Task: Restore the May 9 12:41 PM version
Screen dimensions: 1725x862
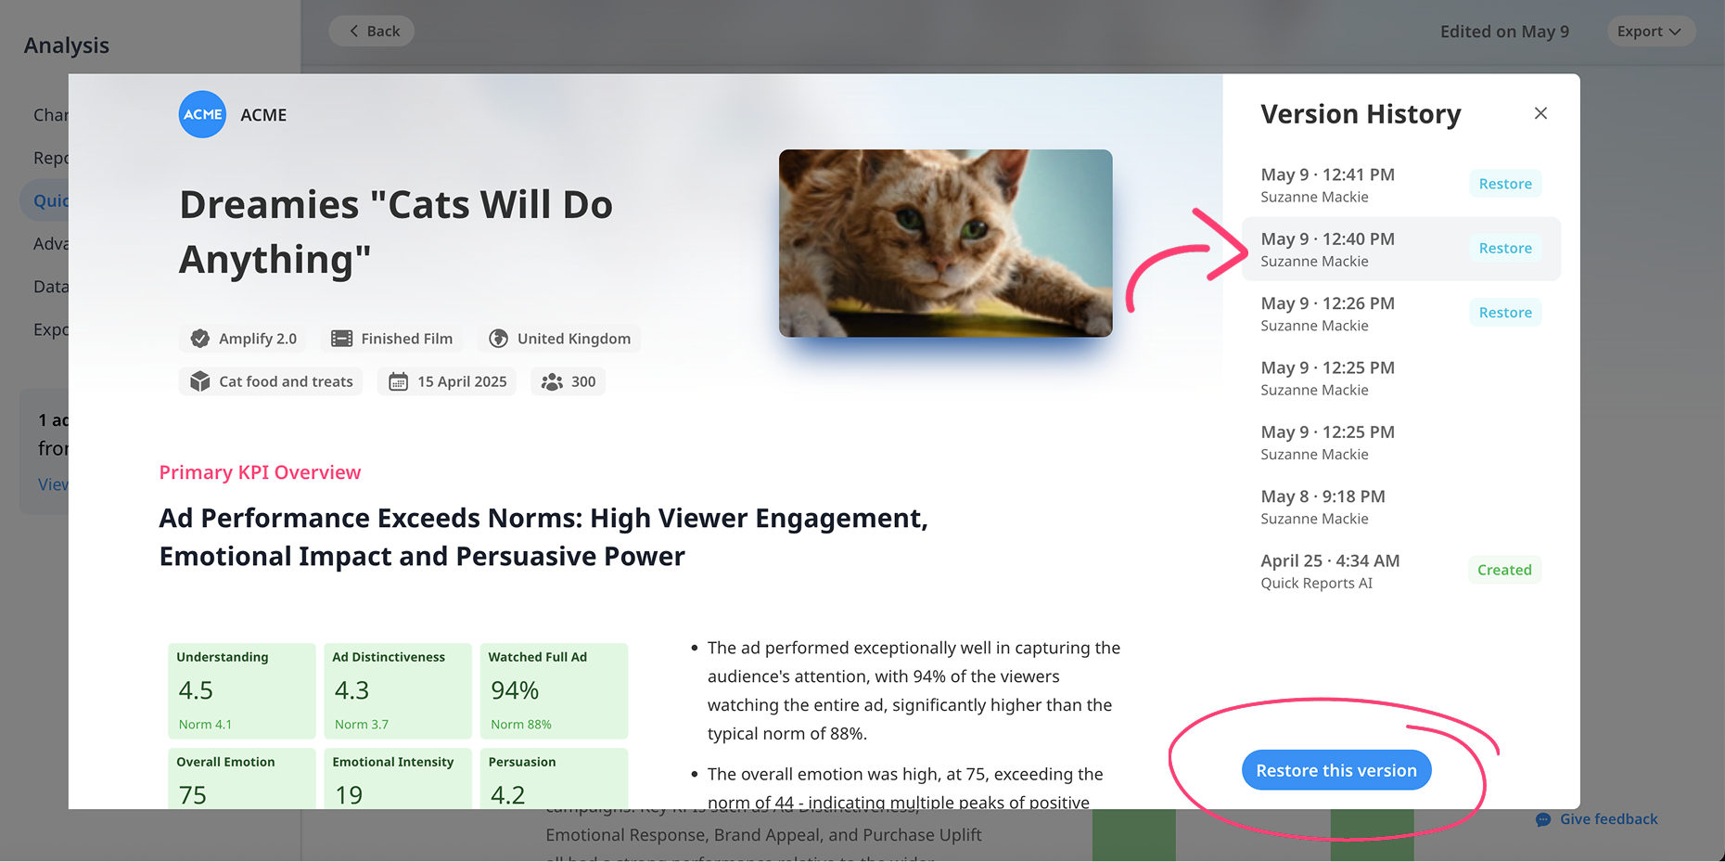Action: [1505, 184]
